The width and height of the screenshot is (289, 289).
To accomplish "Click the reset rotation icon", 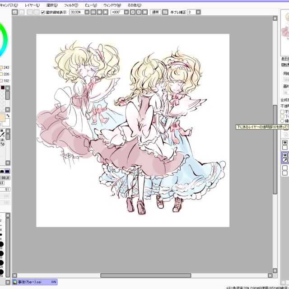I will (x=145, y=12).
